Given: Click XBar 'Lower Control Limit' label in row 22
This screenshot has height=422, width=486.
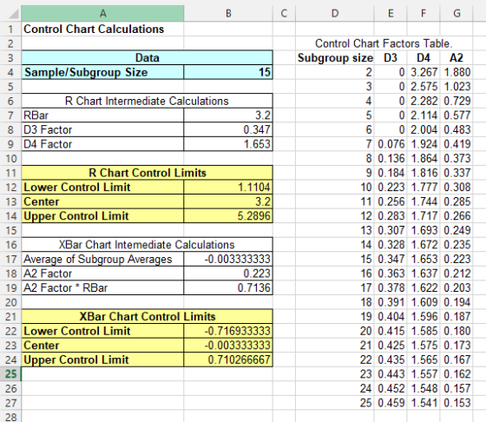Looking at the screenshot, I should tap(102, 331).
